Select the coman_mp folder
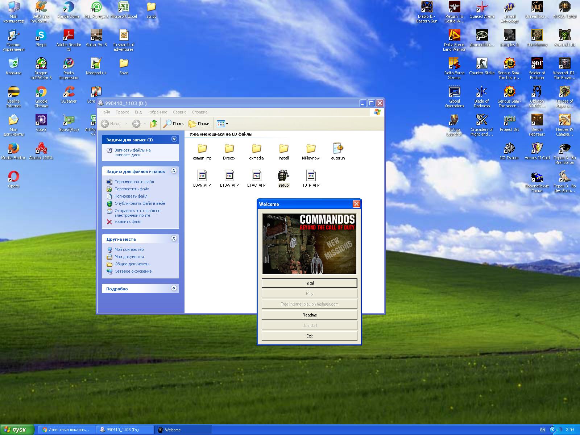This screenshot has width=580, height=435. [202, 149]
